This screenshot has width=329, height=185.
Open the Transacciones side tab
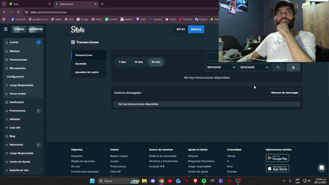click(89, 55)
